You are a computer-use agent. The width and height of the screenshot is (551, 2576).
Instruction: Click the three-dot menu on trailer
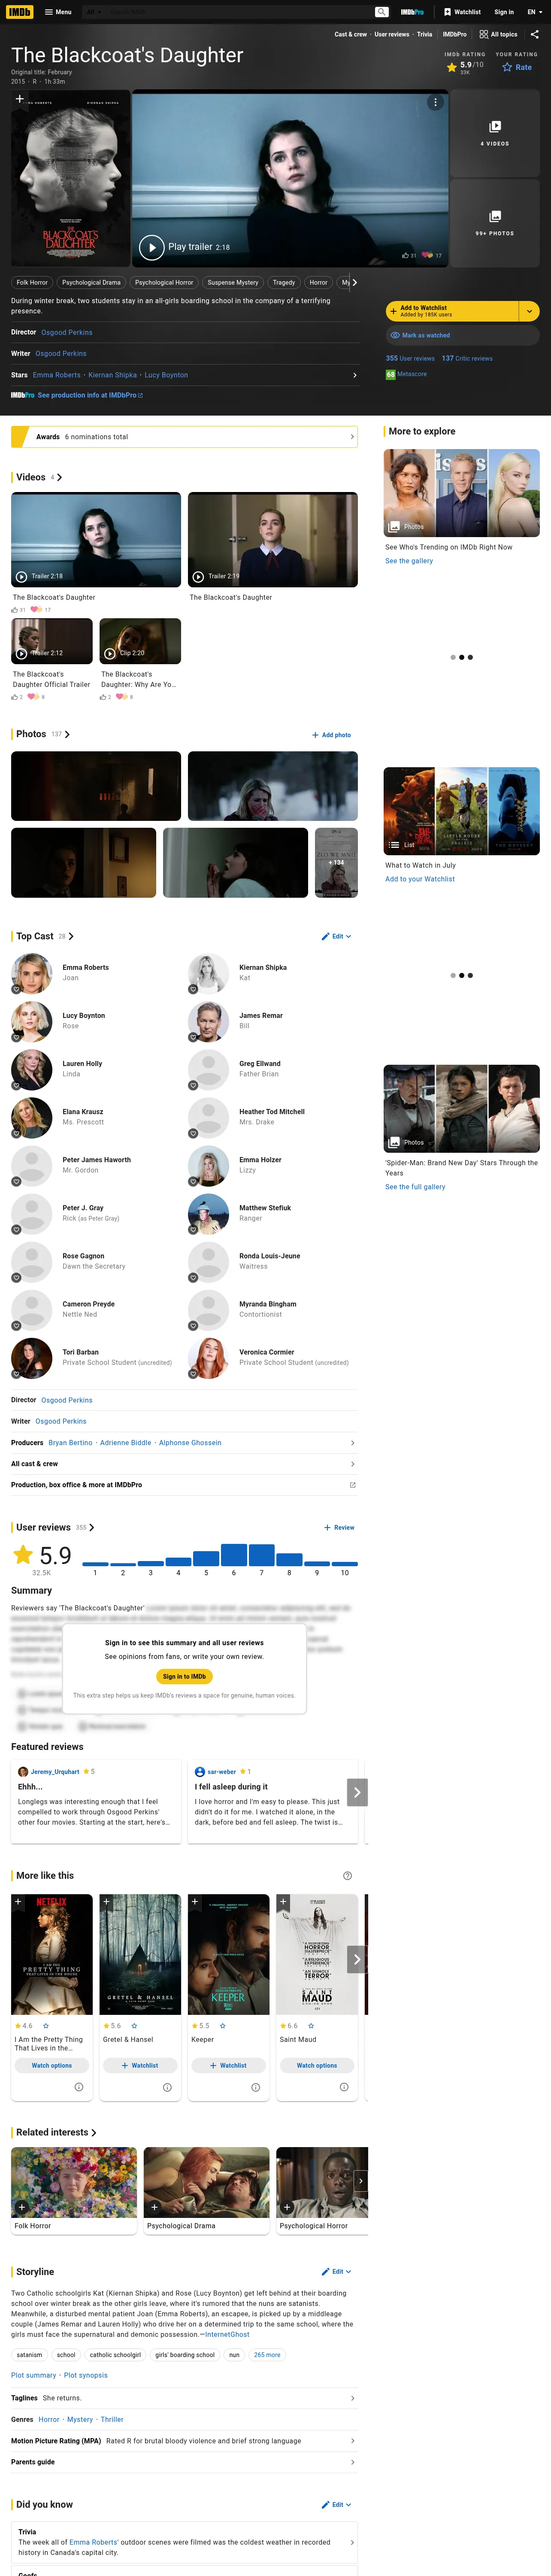[x=435, y=102]
